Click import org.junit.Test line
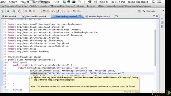The image size is (171, 96). tap(22, 49)
